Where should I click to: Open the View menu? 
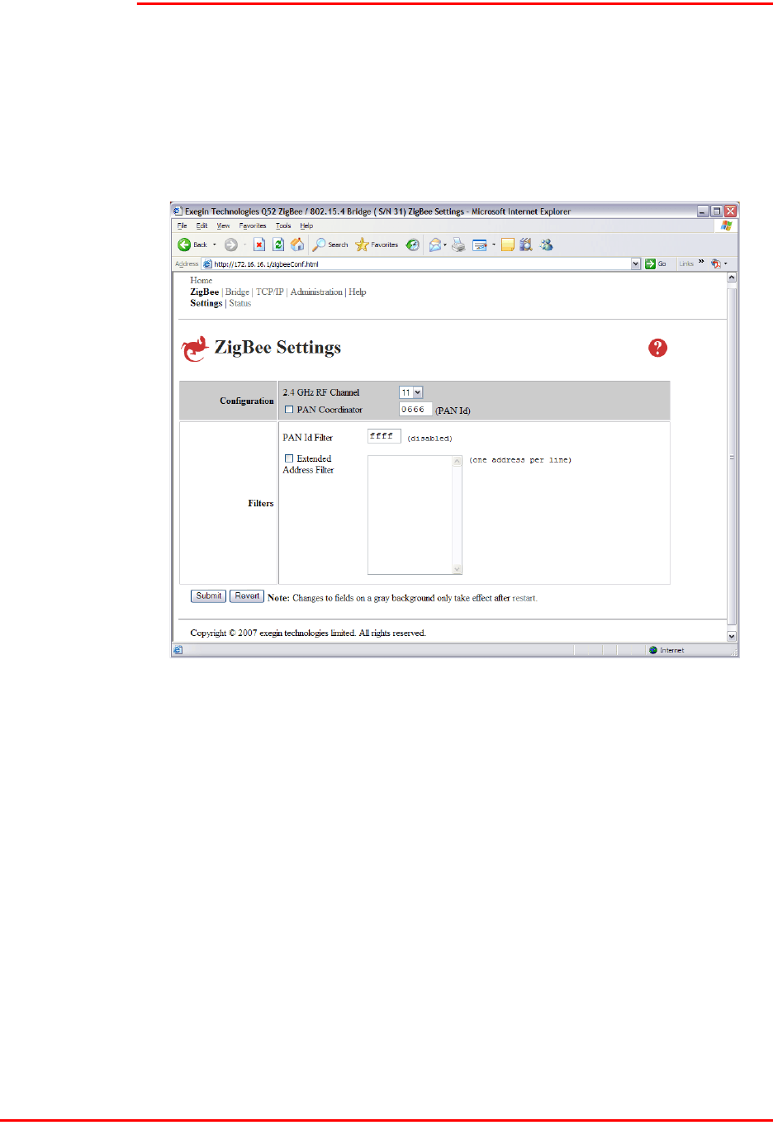pyautogui.click(x=223, y=225)
